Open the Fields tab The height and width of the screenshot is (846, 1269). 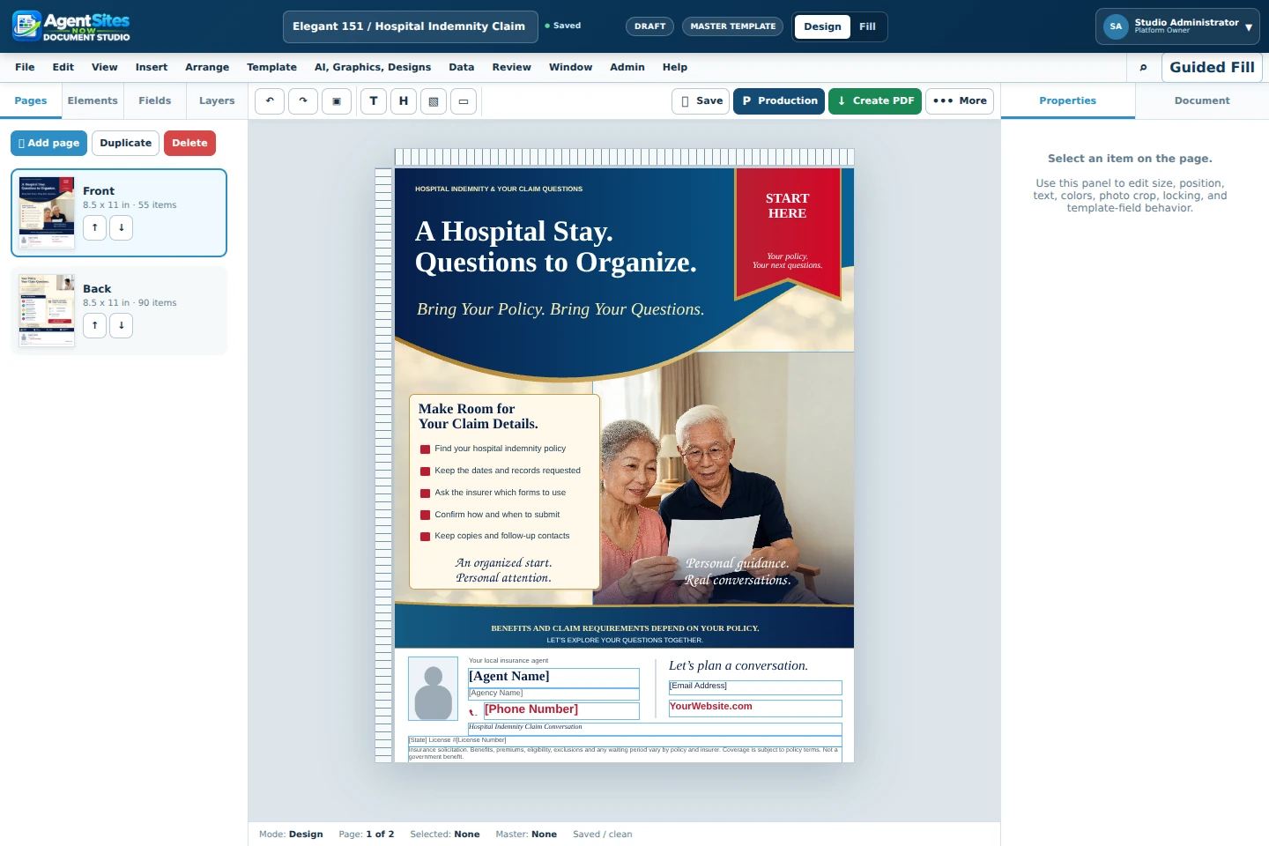[x=155, y=100]
